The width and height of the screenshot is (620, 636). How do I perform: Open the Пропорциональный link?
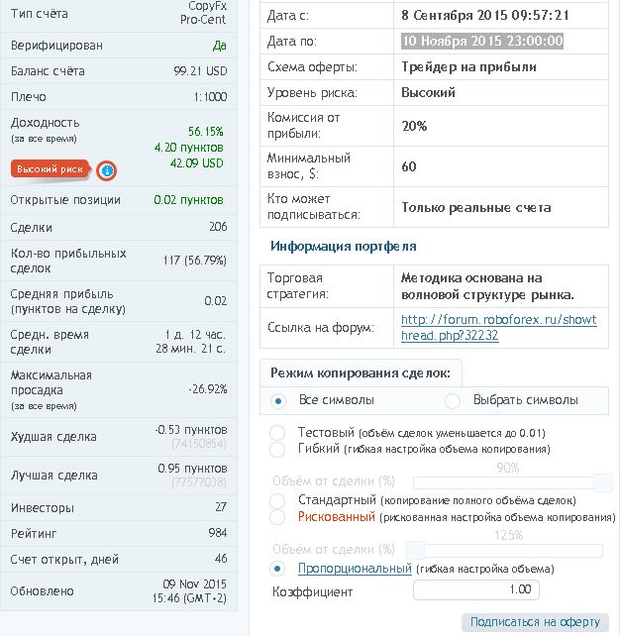355,569
